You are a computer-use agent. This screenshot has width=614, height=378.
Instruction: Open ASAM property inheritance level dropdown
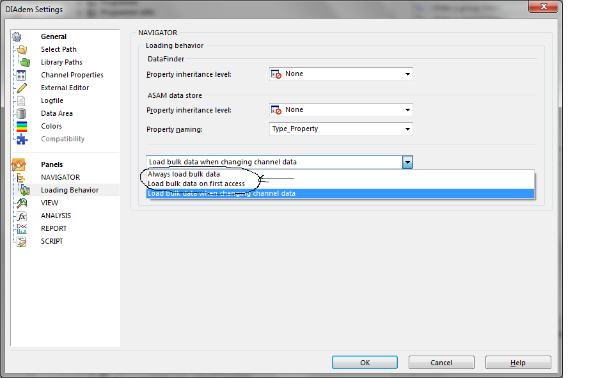(x=341, y=109)
